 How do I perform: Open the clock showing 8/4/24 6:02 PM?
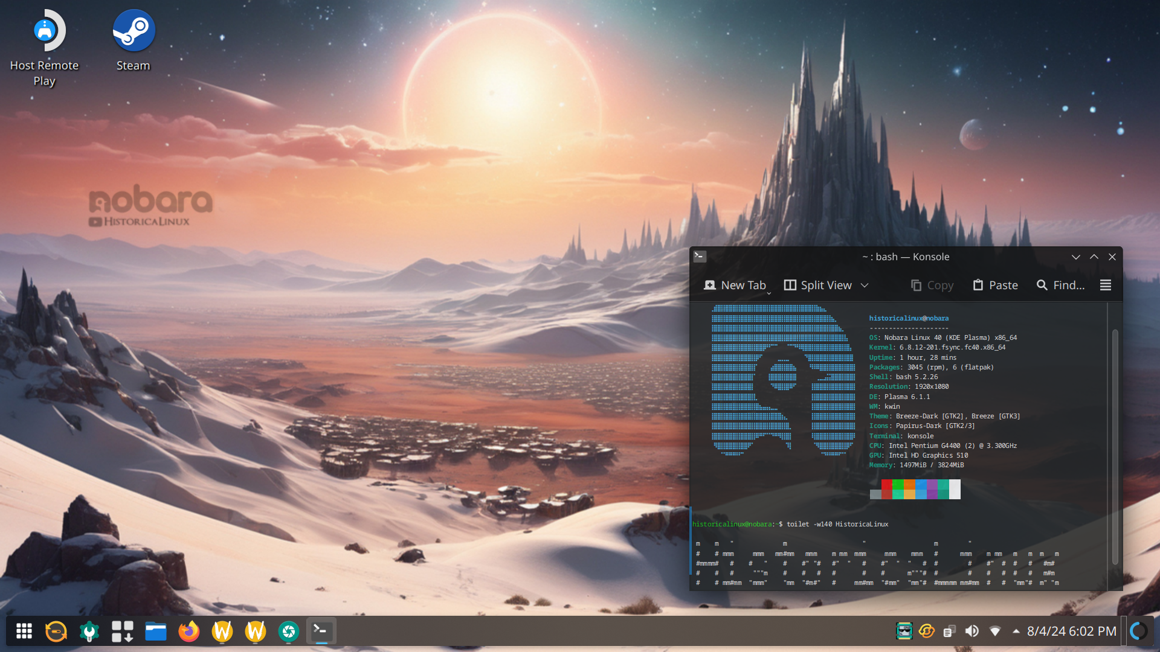(x=1072, y=631)
